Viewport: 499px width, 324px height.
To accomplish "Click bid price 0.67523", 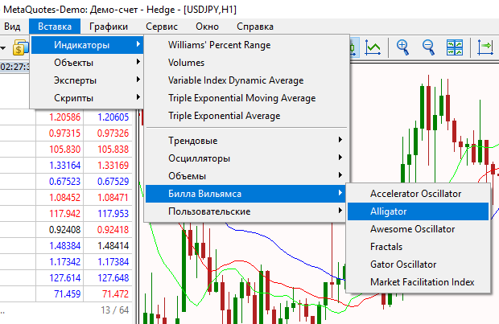I will [64, 181].
